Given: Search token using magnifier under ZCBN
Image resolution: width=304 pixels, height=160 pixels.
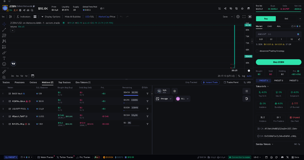Looking at the screenshot, I should (x=32, y=10).
